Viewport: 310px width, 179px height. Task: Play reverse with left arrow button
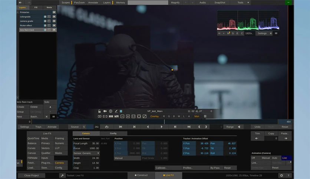(x=148, y=127)
